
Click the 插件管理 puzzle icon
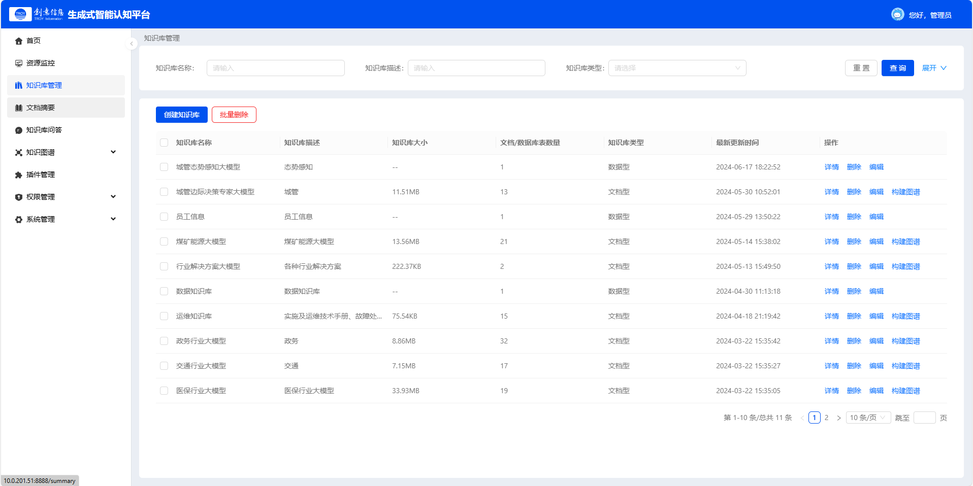[19, 175]
